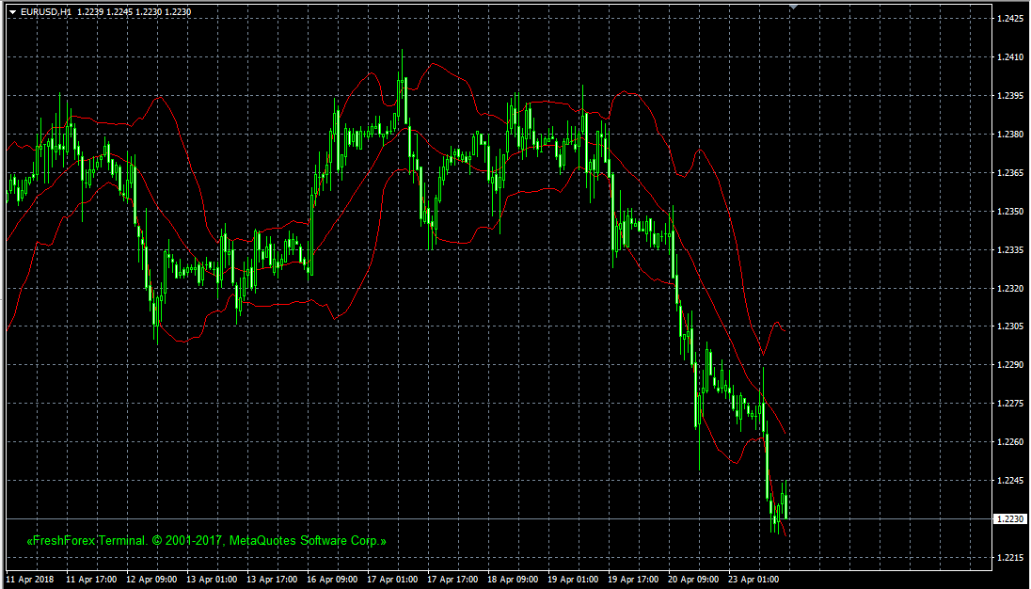Click the 1.2395 price scale label

click(1007, 96)
